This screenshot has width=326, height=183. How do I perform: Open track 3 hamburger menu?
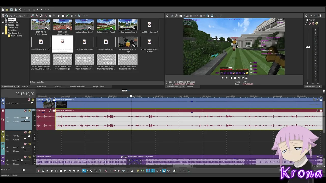tap(3, 111)
